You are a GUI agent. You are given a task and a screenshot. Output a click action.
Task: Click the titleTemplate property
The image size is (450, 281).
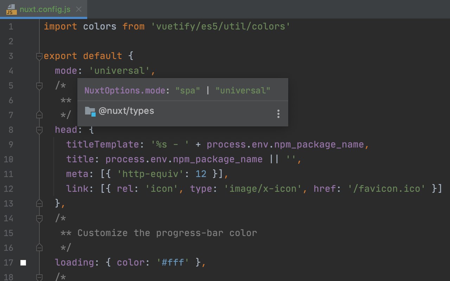point(103,145)
